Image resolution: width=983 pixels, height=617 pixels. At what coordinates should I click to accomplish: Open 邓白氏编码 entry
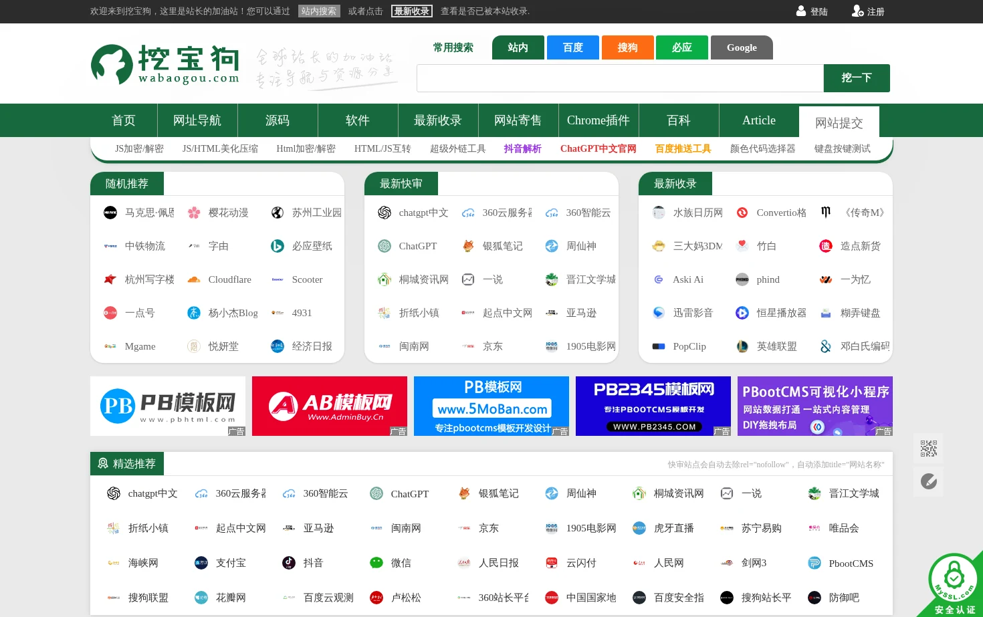[x=855, y=346]
